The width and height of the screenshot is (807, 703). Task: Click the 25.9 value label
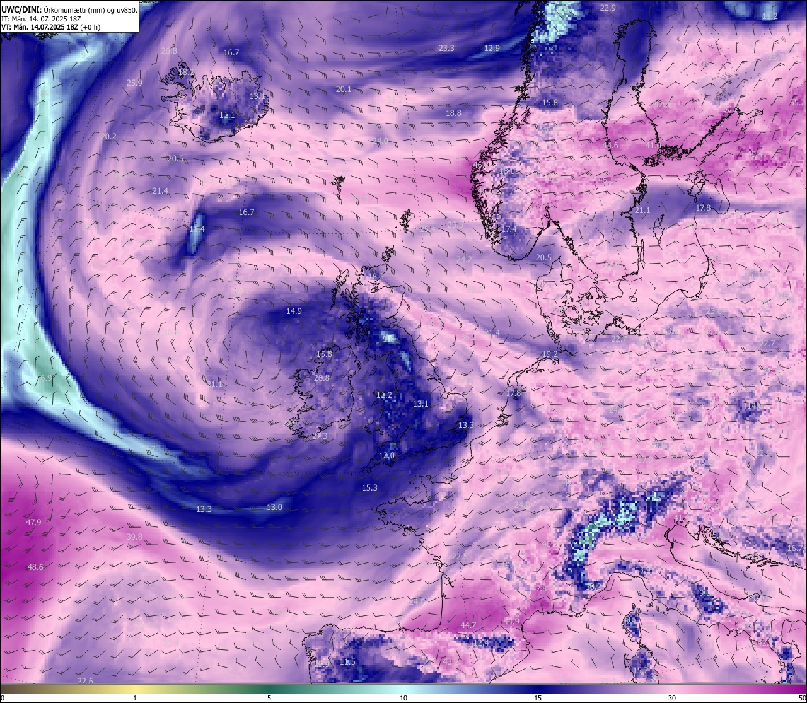134,83
